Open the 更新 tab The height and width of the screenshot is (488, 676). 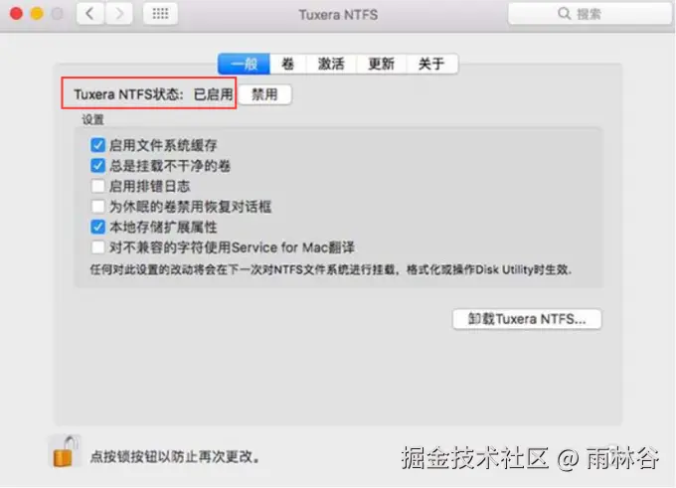pyautogui.click(x=381, y=64)
